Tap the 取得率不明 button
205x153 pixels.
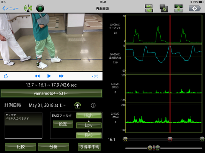point(89,147)
